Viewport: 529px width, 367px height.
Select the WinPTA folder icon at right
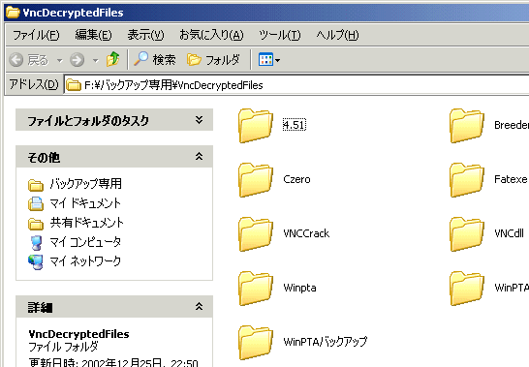click(467, 289)
